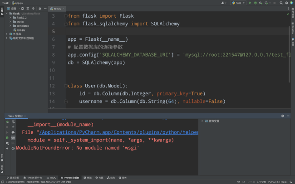Image resolution: width=295 pixels, height=184 pixels.
Task: Start debugging with the top toolbar bug icon
Action: (x=256, y=3)
